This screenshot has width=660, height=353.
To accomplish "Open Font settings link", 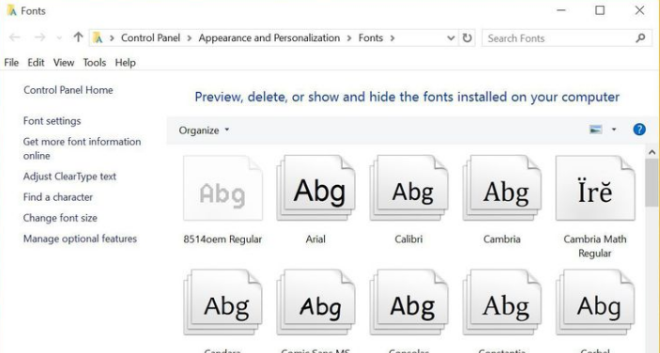I will pyautogui.click(x=53, y=121).
